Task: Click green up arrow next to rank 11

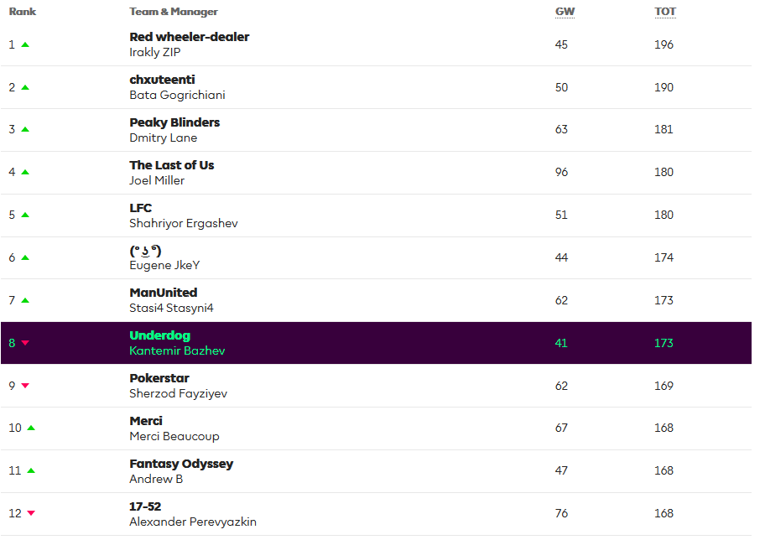Action: [31, 470]
